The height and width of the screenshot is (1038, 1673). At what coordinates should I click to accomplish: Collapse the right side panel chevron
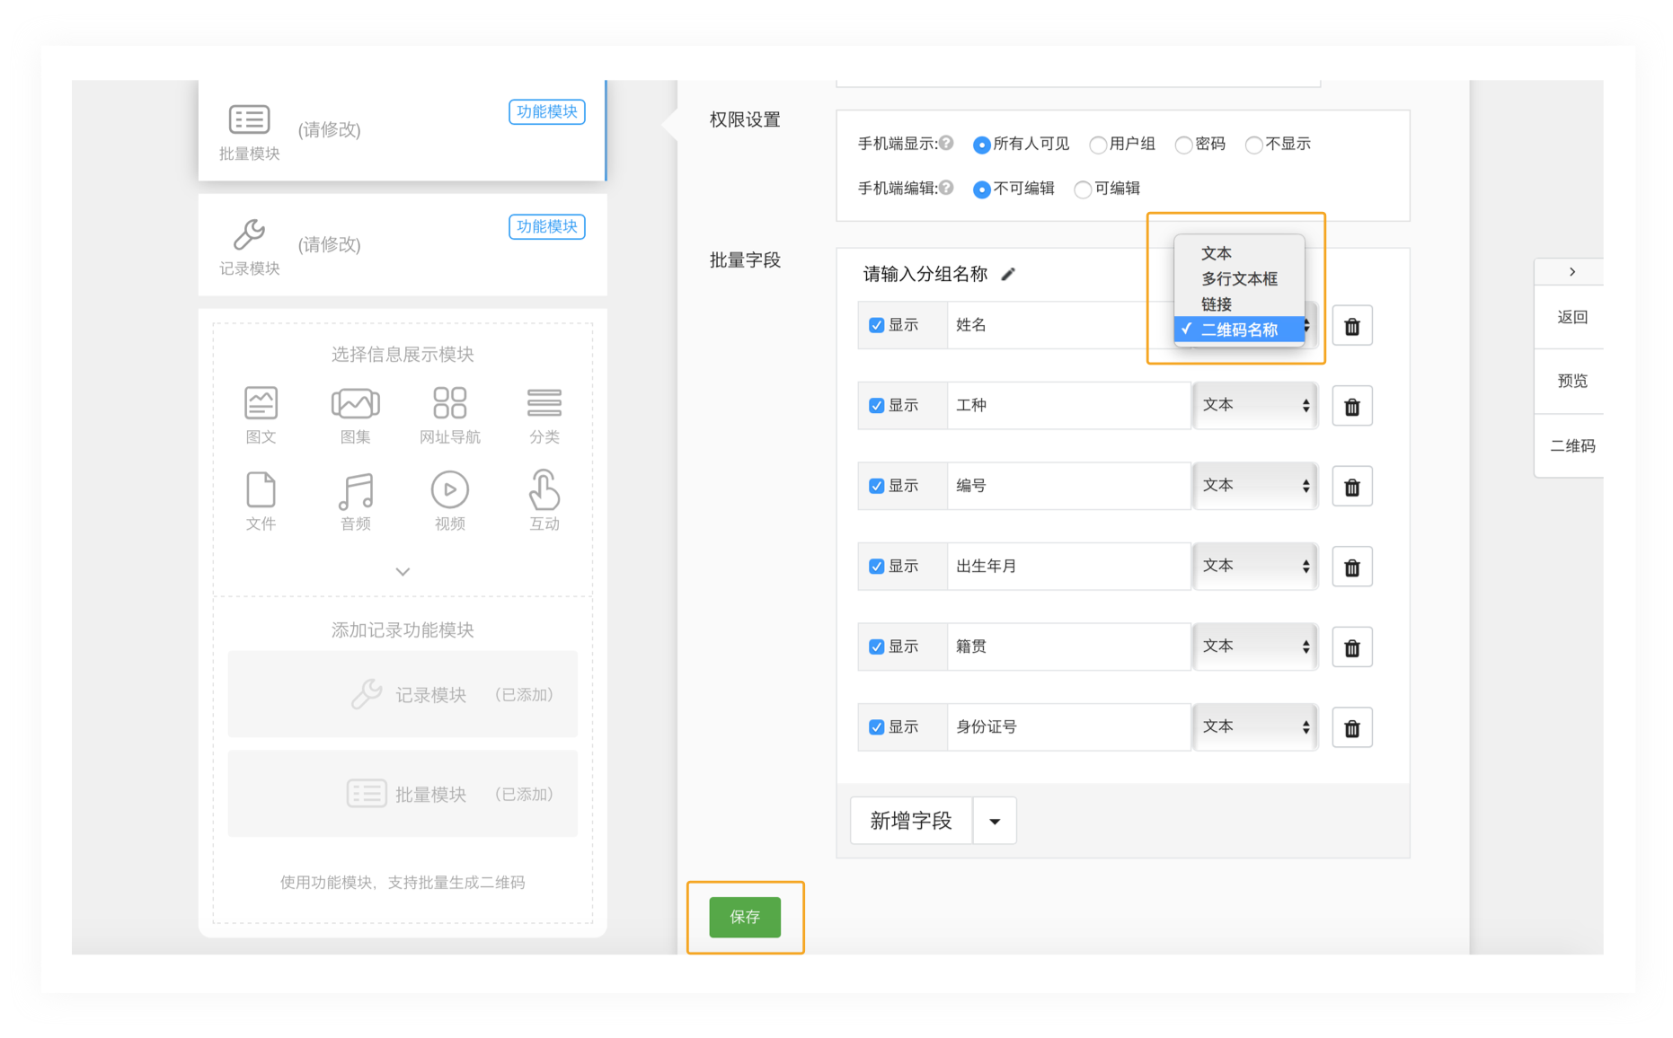(1572, 272)
